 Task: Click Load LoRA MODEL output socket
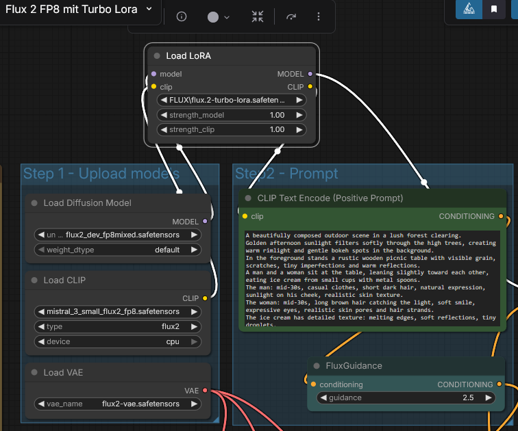(x=310, y=74)
